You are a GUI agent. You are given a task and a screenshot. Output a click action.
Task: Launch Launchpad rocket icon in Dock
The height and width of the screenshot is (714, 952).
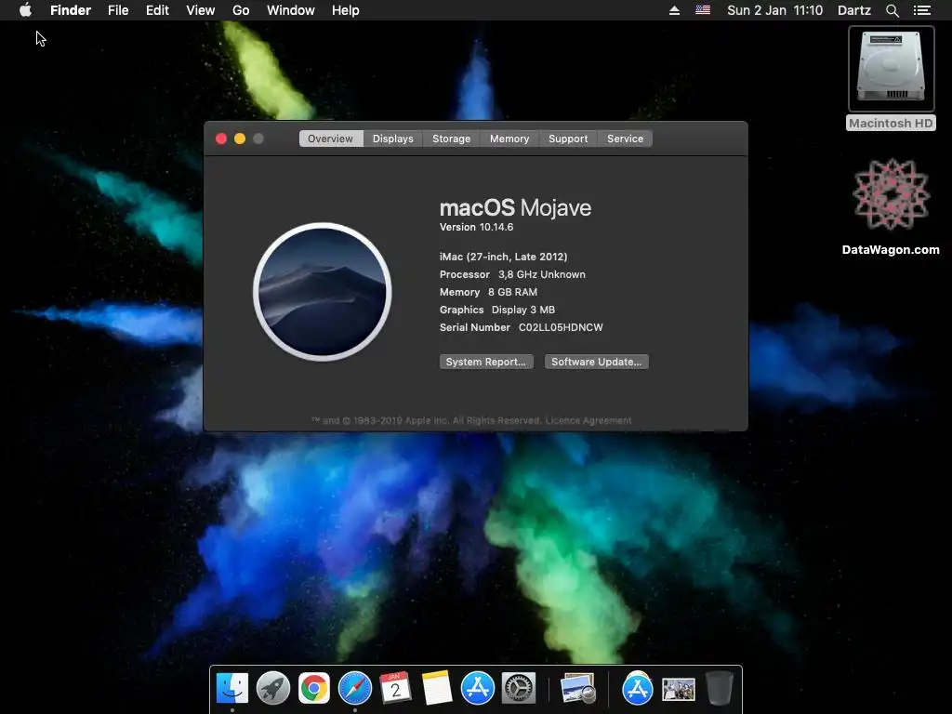(273, 689)
